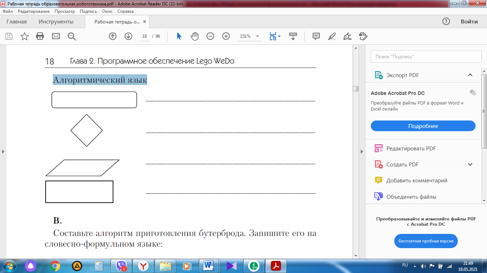This screenshot has width=487, height=273.
Task: Open the Просмотр menu
Action: coord(65,11)
